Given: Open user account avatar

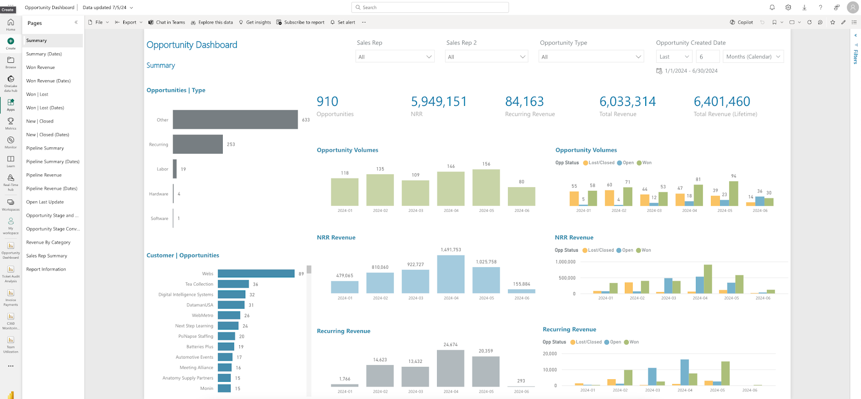Looking at the screenshot, I should pyautogui.click(x=853, y=8).
